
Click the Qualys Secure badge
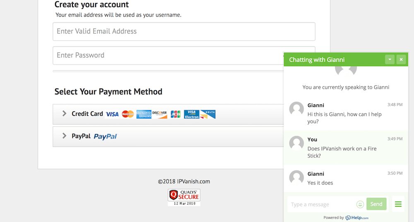(184, 197)
